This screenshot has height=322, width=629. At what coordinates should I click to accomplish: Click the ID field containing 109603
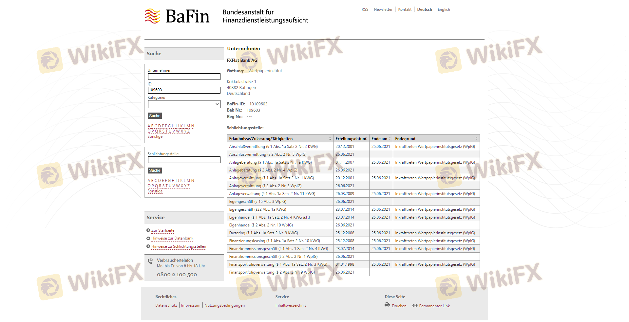coord(184,90)
